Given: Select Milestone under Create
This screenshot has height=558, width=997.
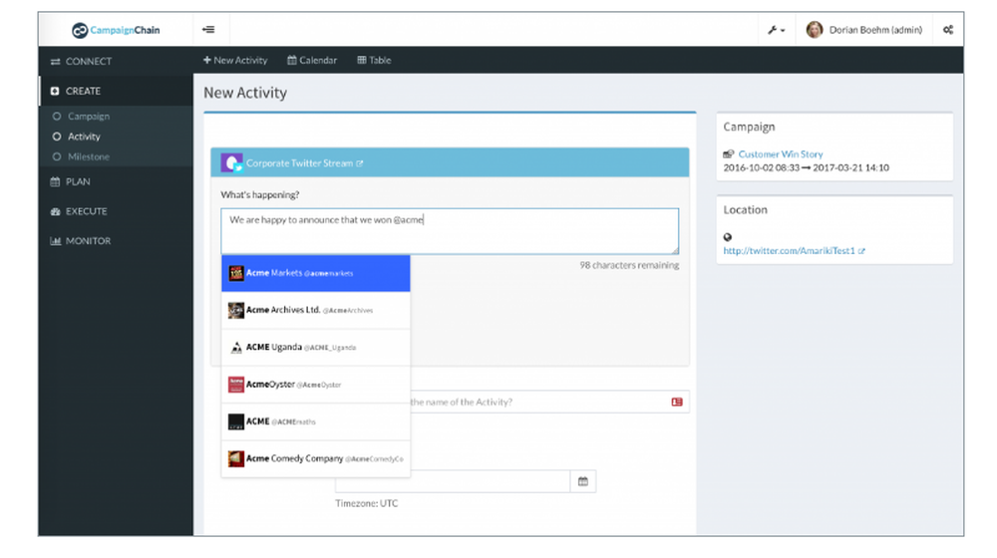Looking at the screenshot, I should pyautogui.click(x=89, y=157).
